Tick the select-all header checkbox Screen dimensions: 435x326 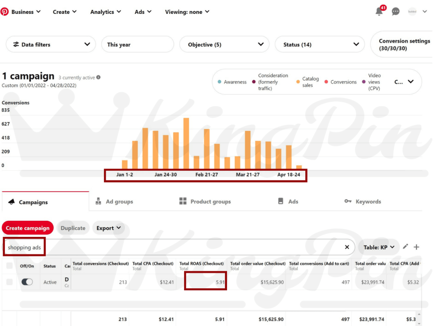point(10,266)
